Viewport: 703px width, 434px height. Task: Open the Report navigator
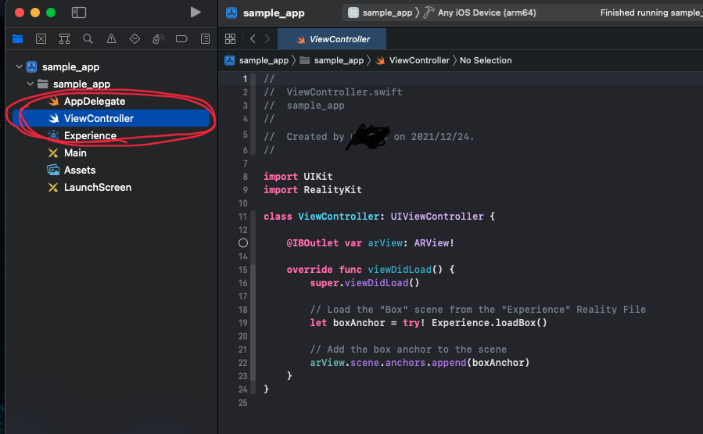(205, 39)
